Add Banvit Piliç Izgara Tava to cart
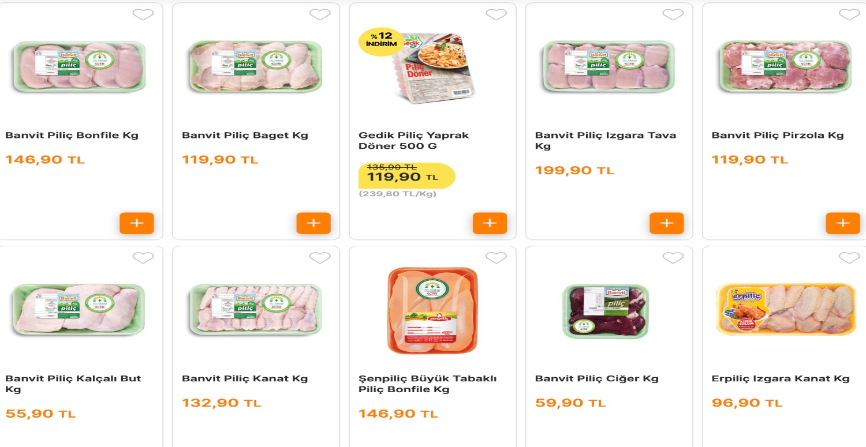This screenshot has height=447, width=866. [666, 223]
